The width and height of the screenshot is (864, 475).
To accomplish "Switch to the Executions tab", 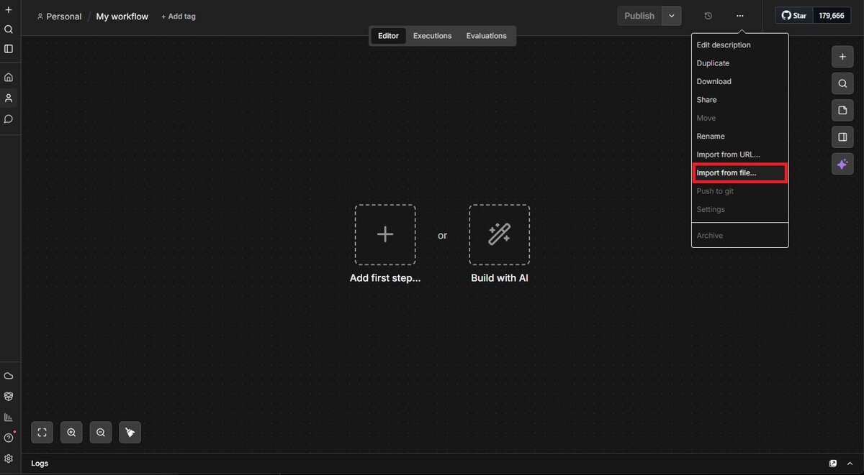I will (x=432, y=35).
